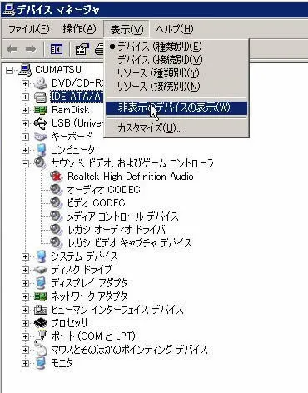This screenshot has width=308, height=393.
Task: Select デバイス (種類別) radio option
Action: (159, 47)
